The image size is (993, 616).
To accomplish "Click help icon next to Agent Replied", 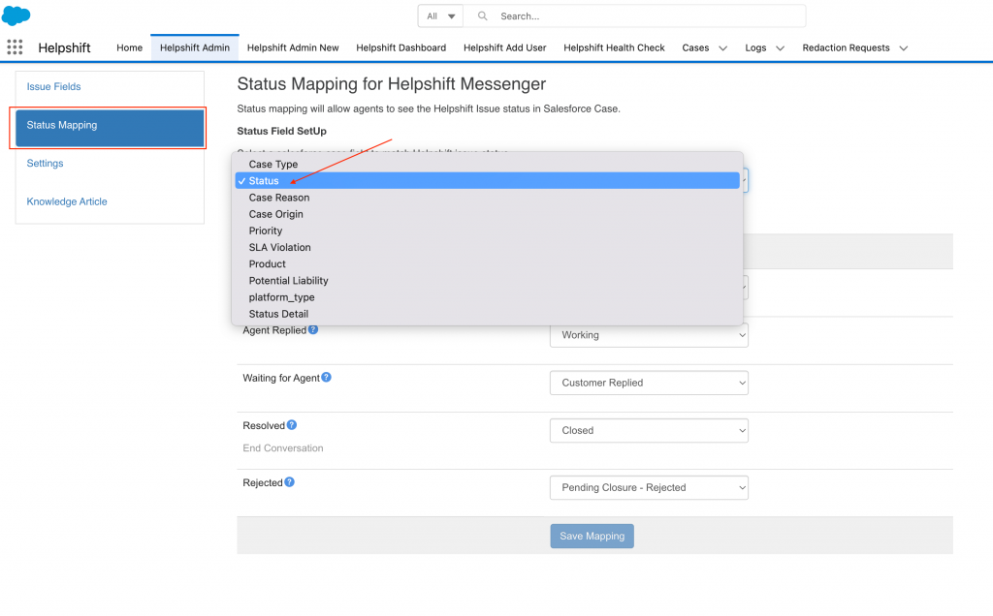I will point(313,330).
